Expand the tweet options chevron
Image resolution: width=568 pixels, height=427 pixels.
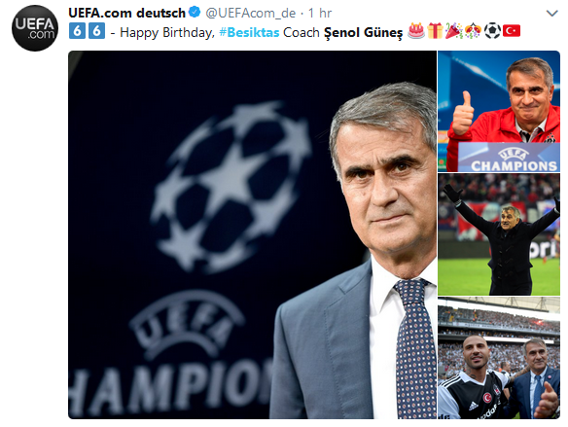551,14
